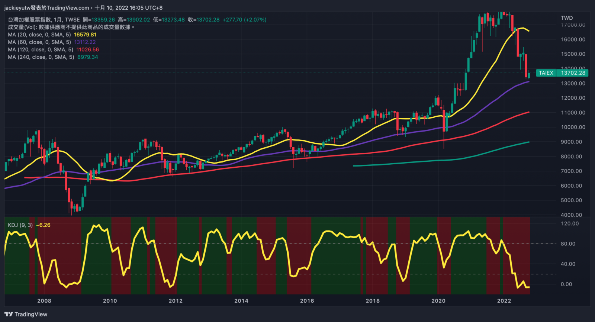Screen dimensions: 595x322
Task: Select the MA 60 indicator legend
Action: tap(39, 42)
